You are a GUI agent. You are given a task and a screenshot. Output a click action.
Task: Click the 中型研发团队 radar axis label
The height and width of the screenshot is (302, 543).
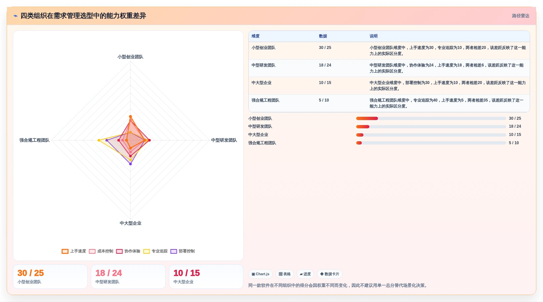pos(224,140)
